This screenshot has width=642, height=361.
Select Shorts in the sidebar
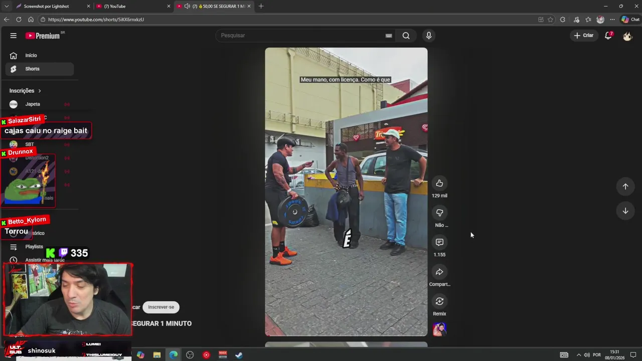pyautogui.click(x=40, y=69)
